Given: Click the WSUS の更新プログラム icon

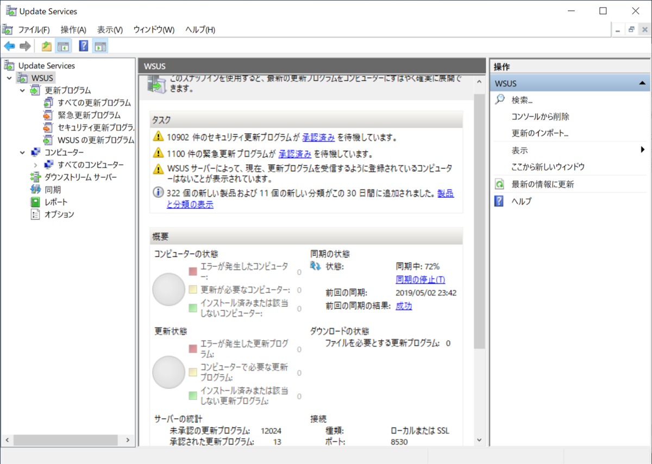Looking at the screenshot, I should (49, 140).
